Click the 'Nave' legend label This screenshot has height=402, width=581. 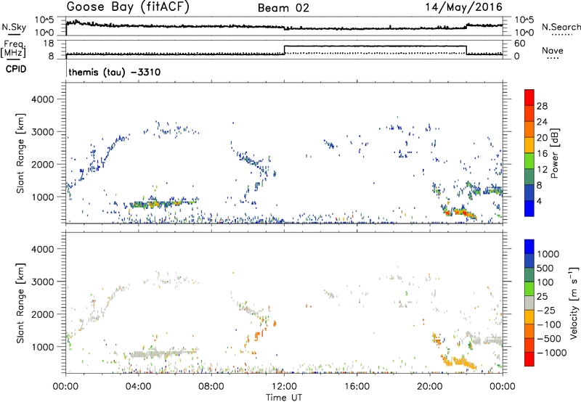(552, 51)
